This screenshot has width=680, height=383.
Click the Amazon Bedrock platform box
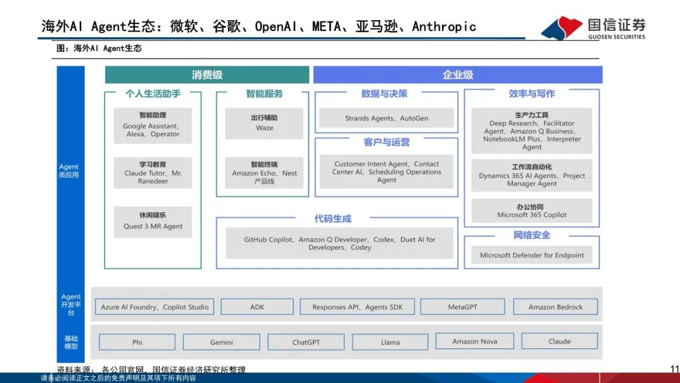pos(555,307)
